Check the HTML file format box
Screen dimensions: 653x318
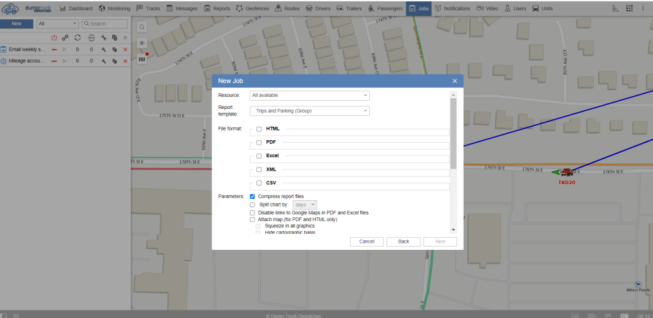pyautogui.click(x=259, y=129)
